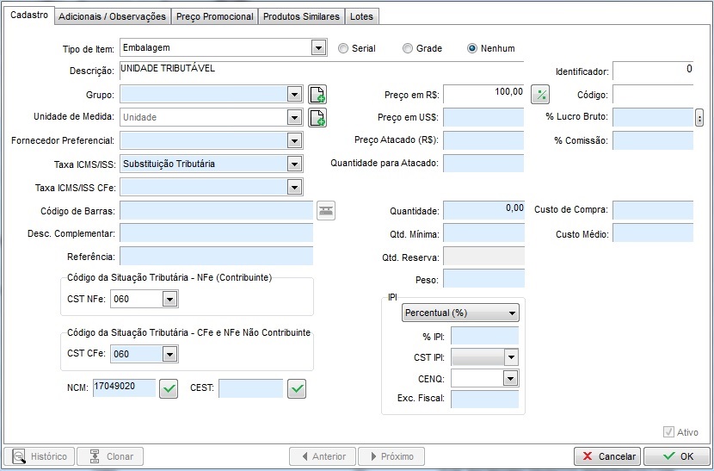The height and width of the screenshot is (471, 714).
Task: Click the add new Grupo icon
Action: (x=317, y=95)
